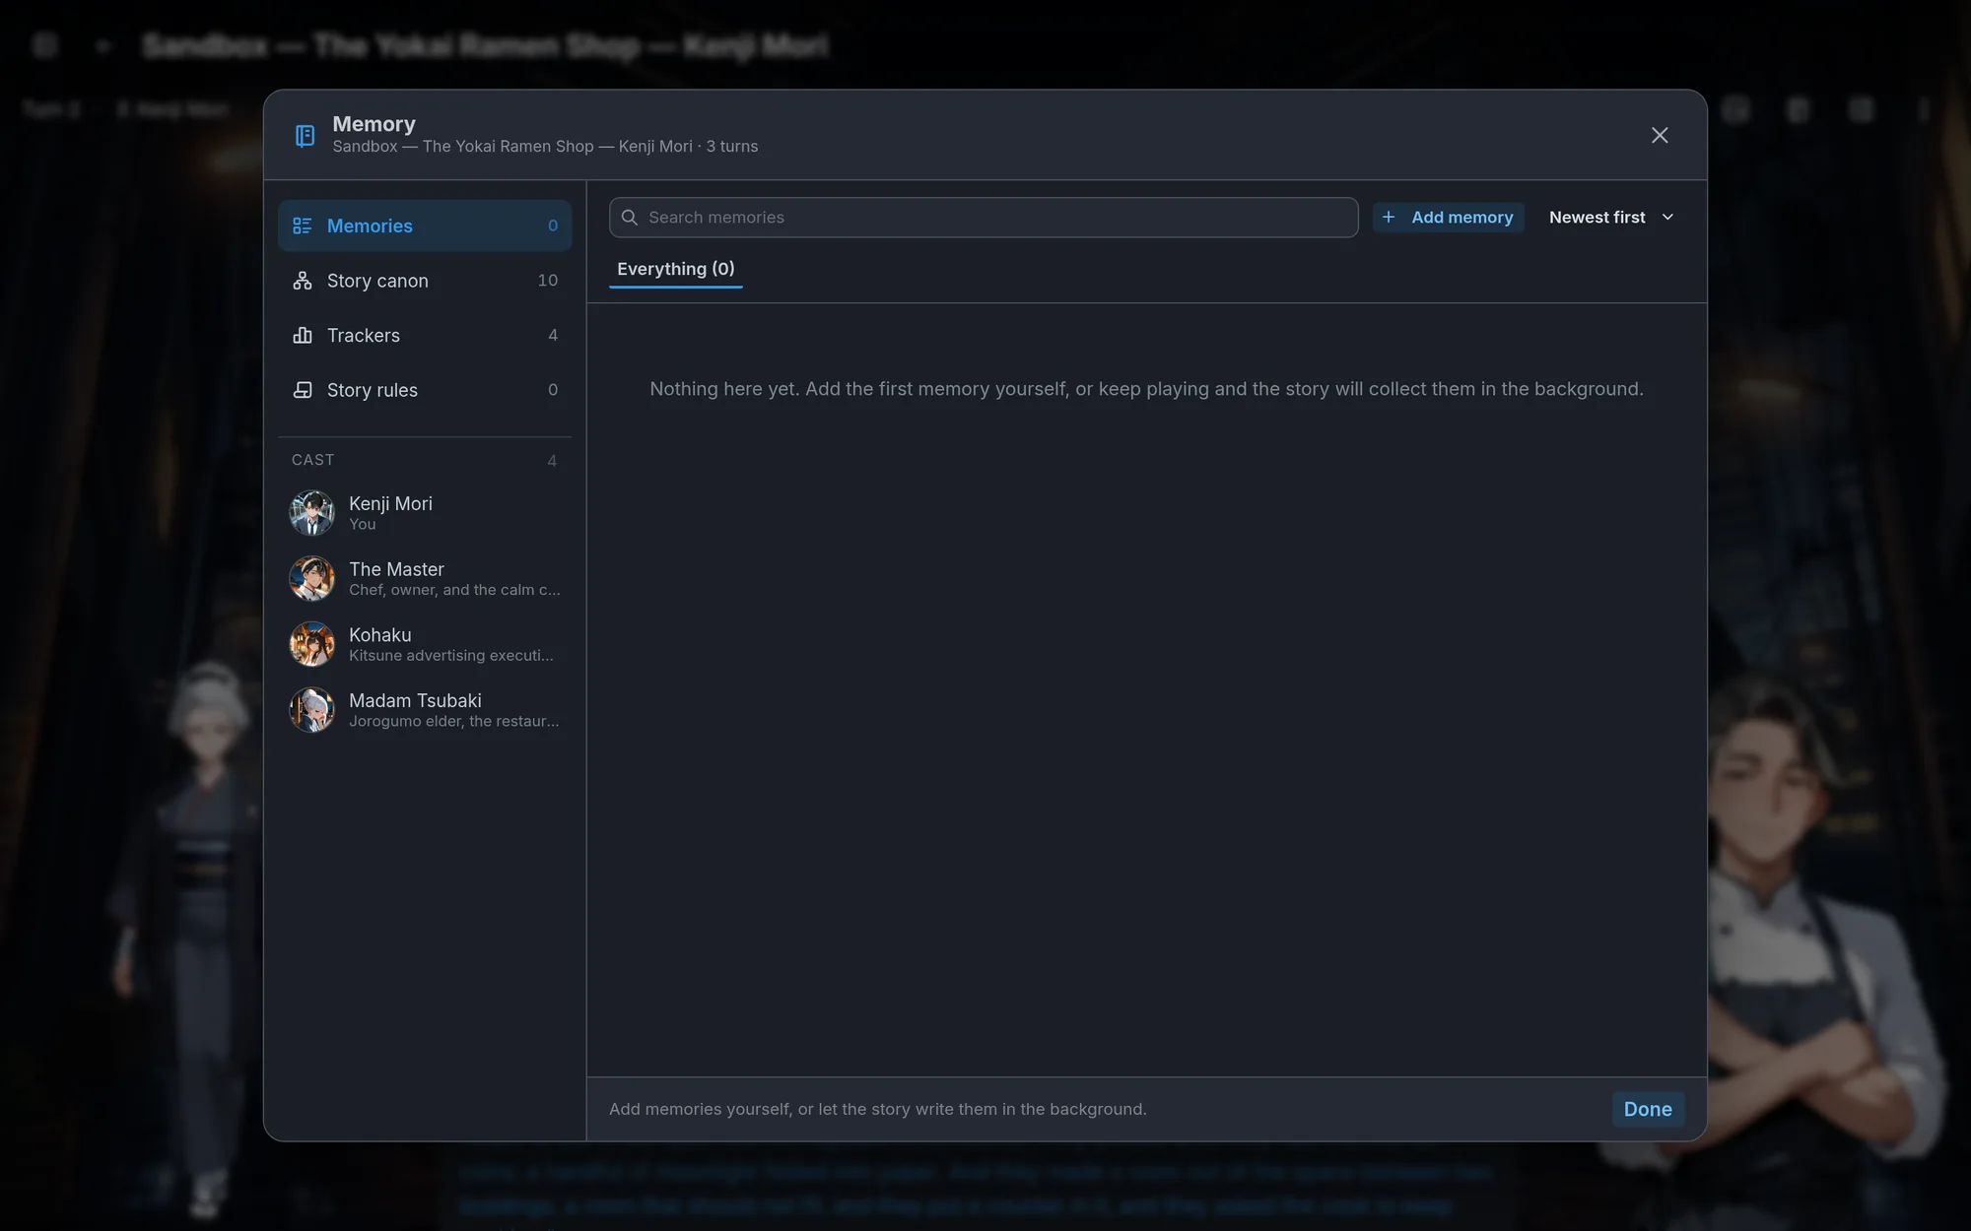Screen dimensions: 1971x1231
Task: Click the Story rules icon
Action: point(303,390)
